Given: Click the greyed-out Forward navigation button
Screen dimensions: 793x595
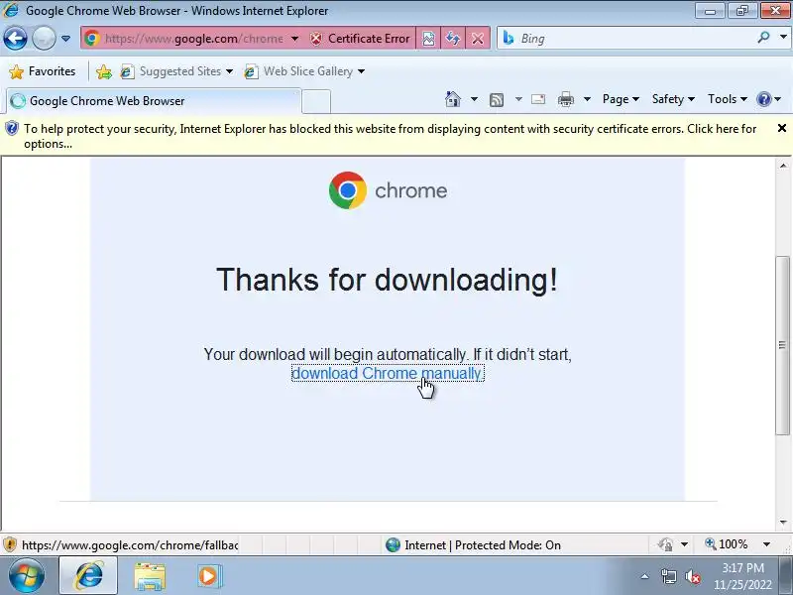Looking at the screenshot, I should [x=44, y=39].
